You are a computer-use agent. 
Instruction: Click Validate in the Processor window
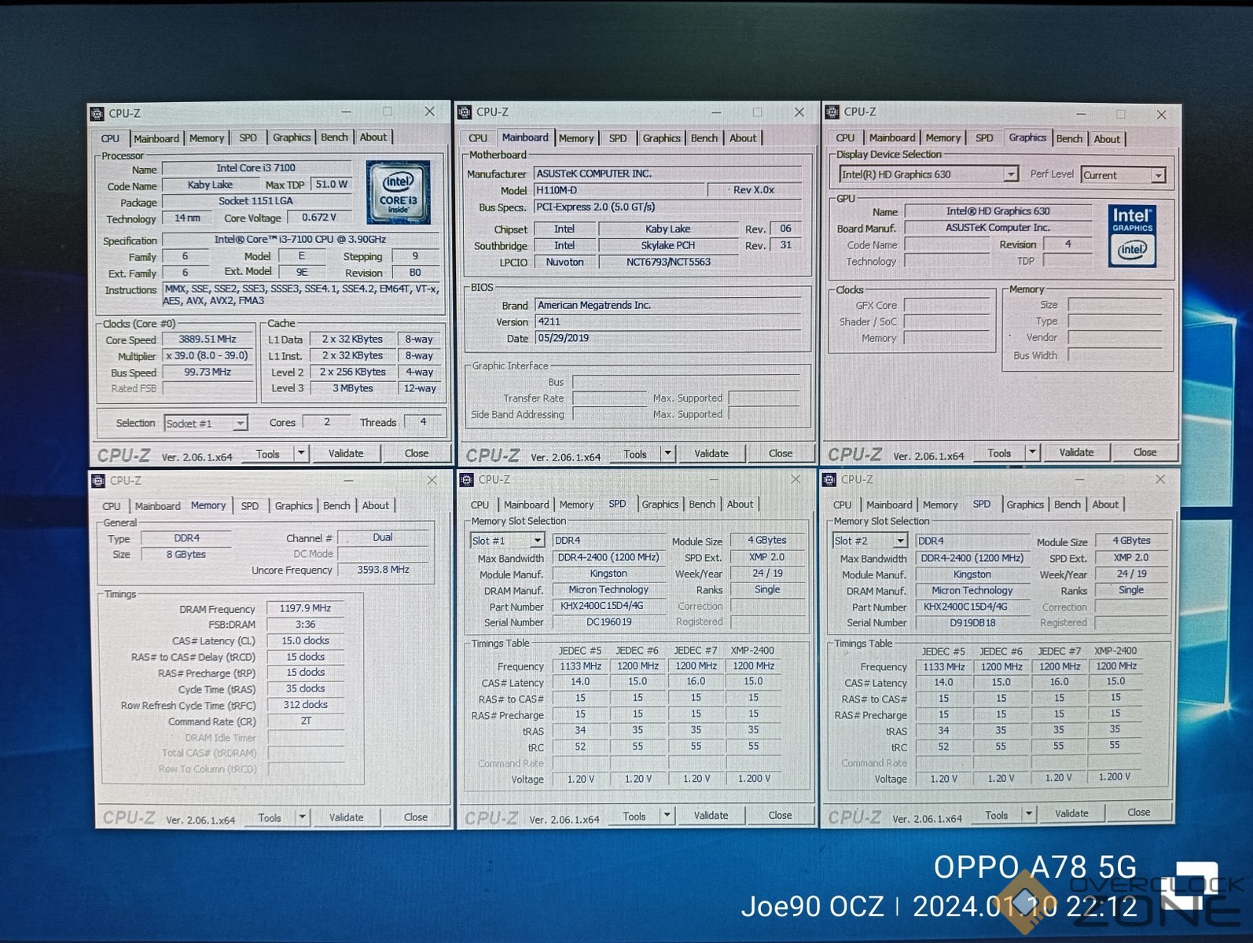(x=346, y=453)
